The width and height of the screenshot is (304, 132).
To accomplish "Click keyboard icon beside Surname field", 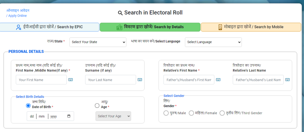I will coord(140,80).
